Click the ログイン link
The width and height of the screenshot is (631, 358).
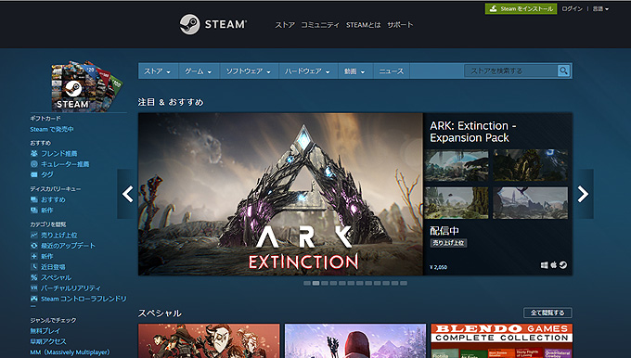pos(572,9)
